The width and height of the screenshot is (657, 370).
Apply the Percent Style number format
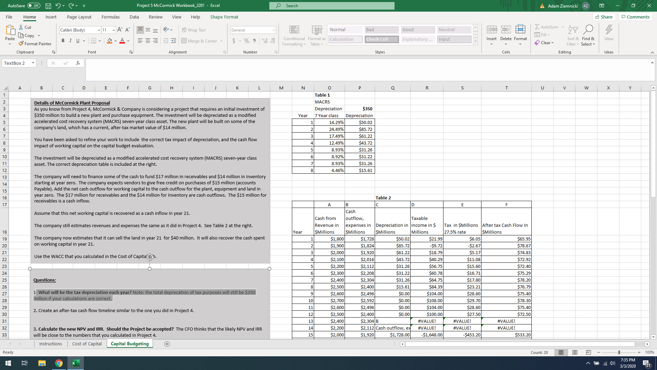(247, 41)
